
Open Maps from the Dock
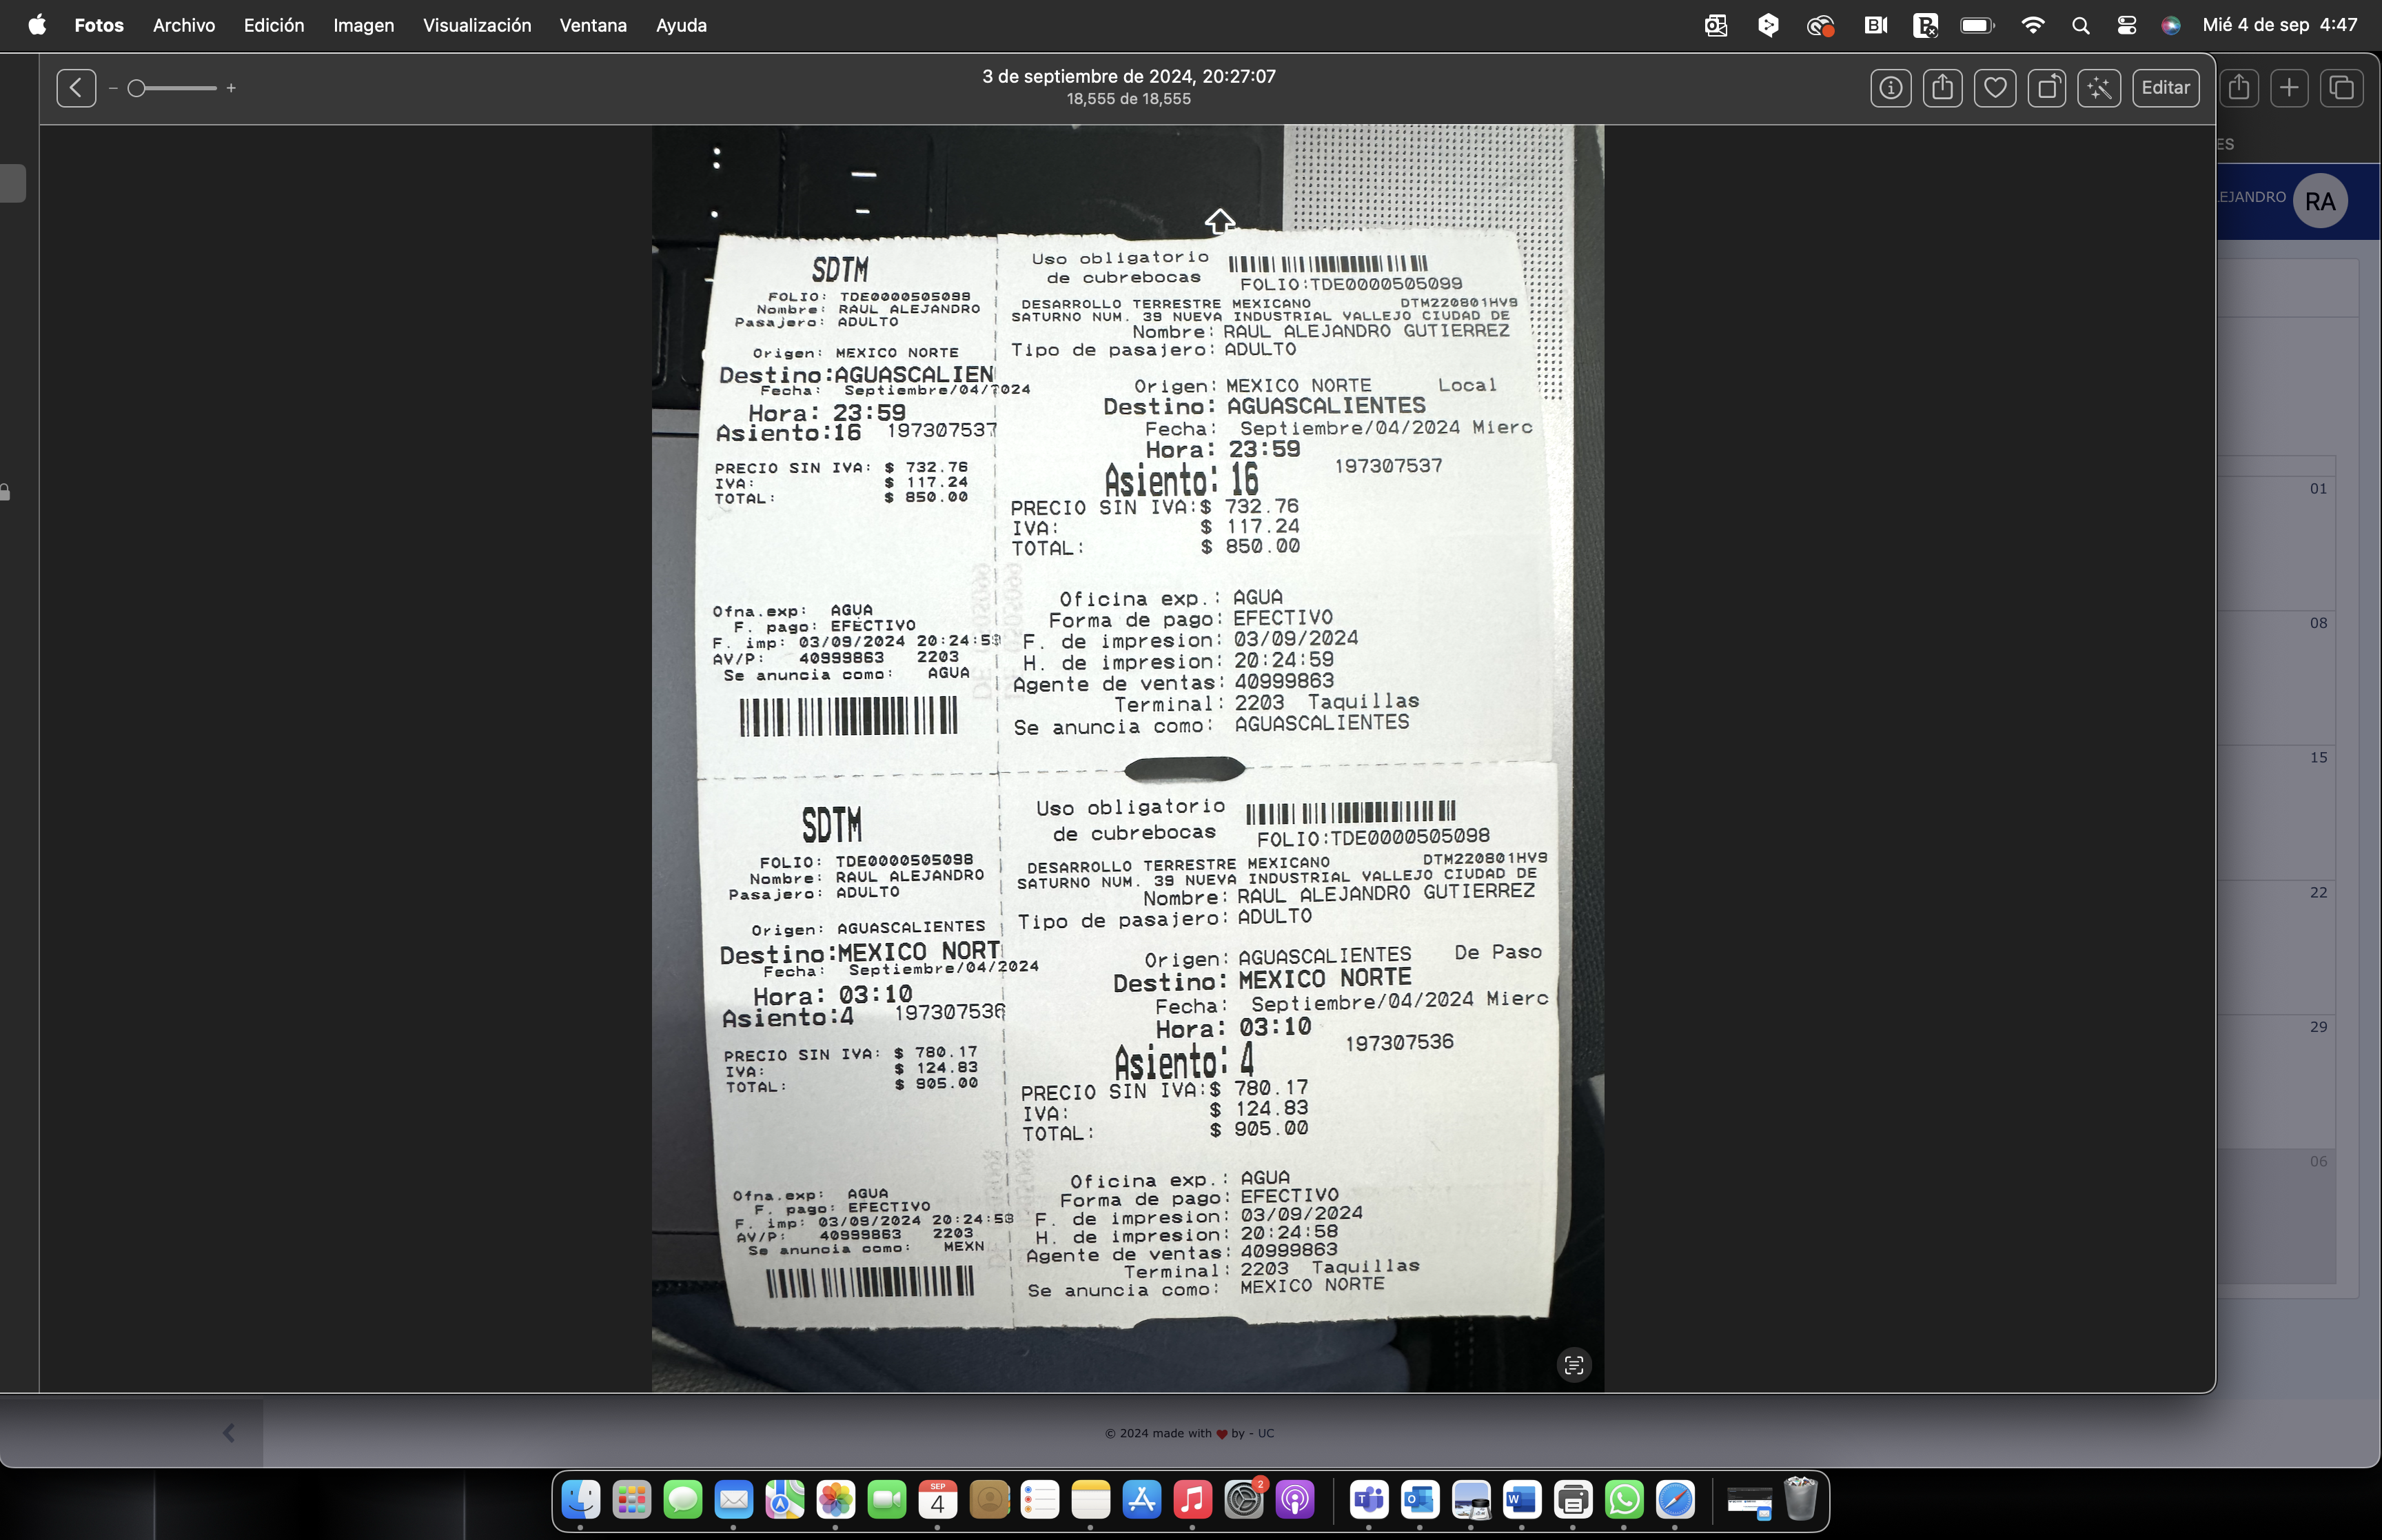point(784,1499)
